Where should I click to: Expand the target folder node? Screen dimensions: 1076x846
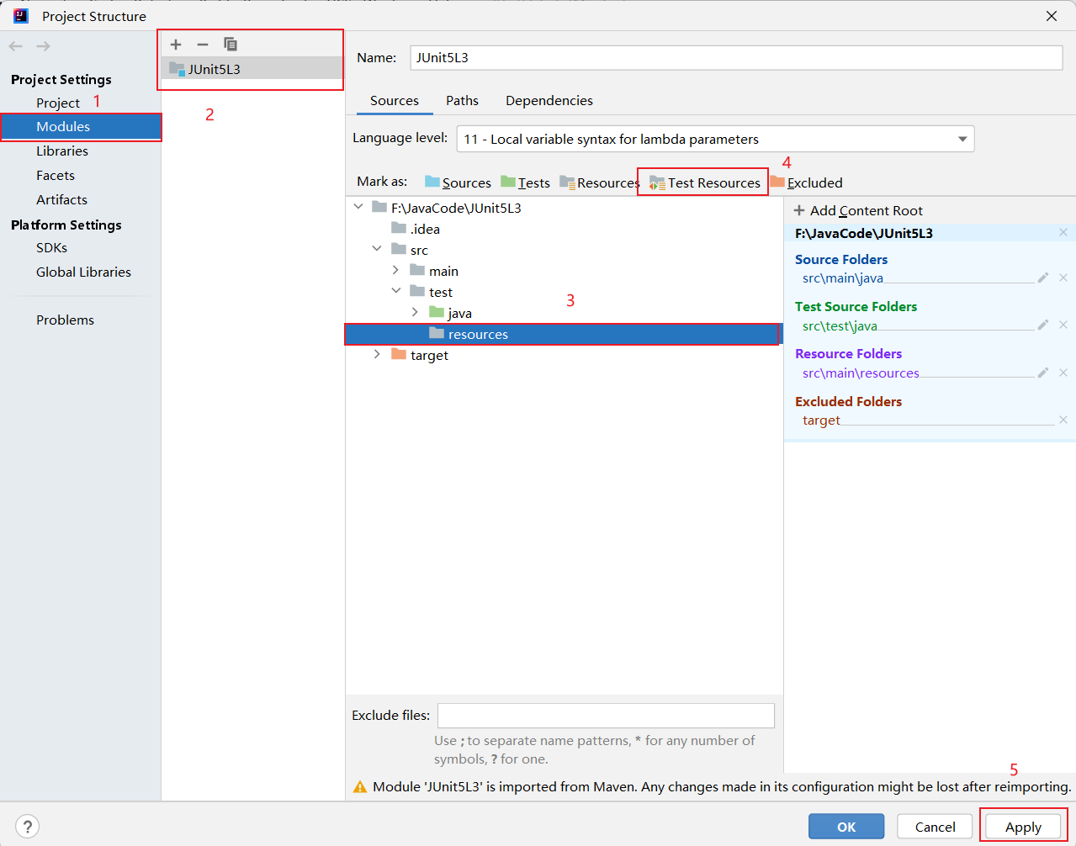tap(377, 355)
